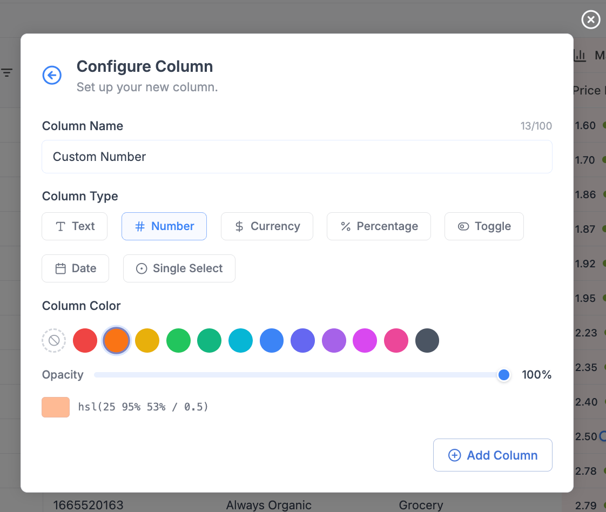Choose the Currency column type
Viewport: 606px width, 512px height.
coord(267,226)
